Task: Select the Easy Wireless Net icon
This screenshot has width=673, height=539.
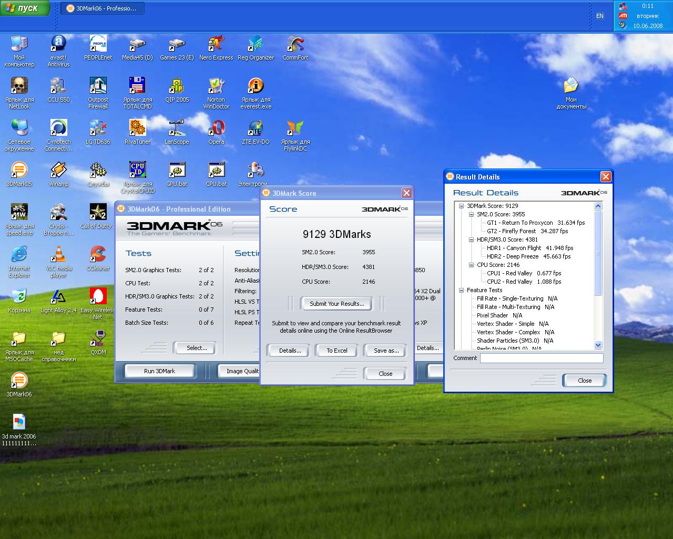Action: [98, 304]
